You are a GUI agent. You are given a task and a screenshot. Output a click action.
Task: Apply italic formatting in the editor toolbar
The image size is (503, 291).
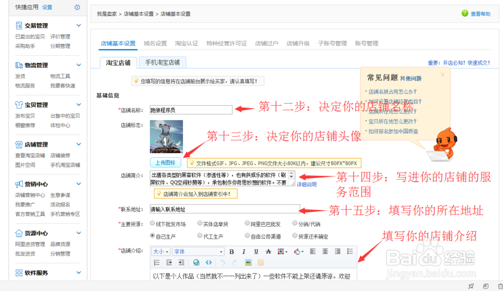(243, 251)
